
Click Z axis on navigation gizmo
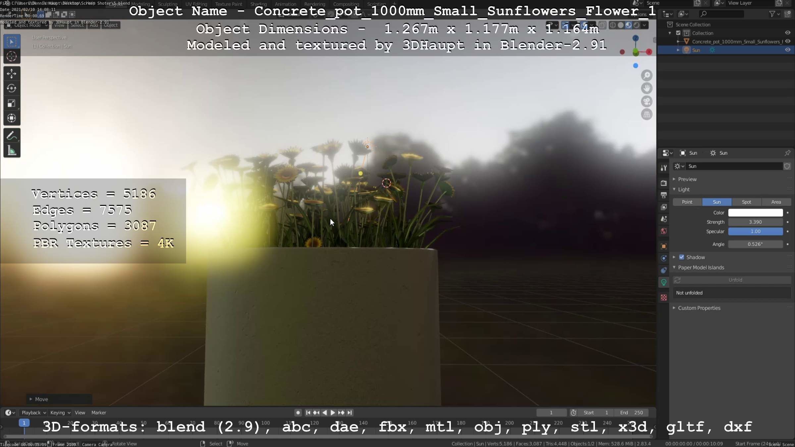point(635,38)
